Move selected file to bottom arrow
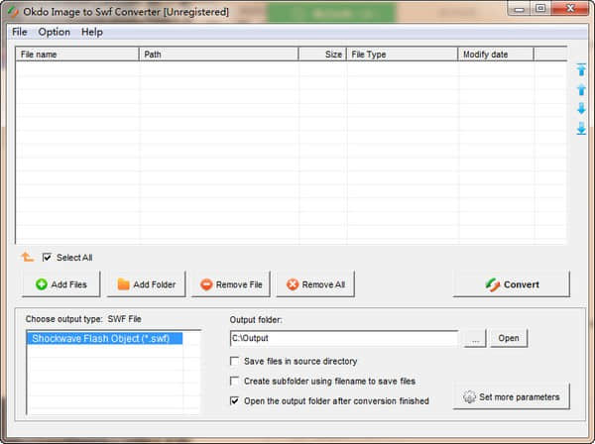This screenshot has height=444, width=595. coord(581,129)
